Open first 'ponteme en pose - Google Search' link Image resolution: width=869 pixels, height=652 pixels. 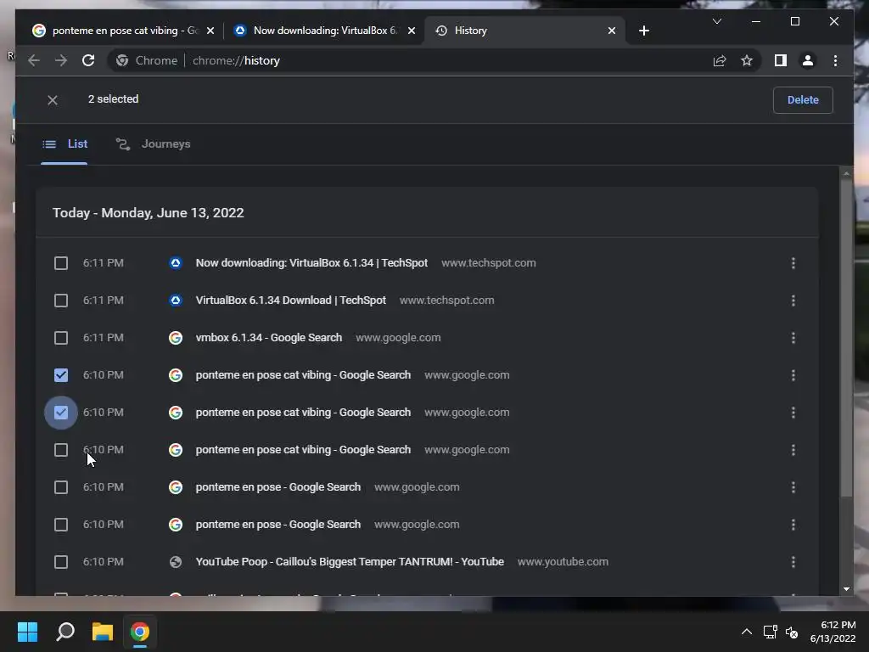tap(278, 487)
